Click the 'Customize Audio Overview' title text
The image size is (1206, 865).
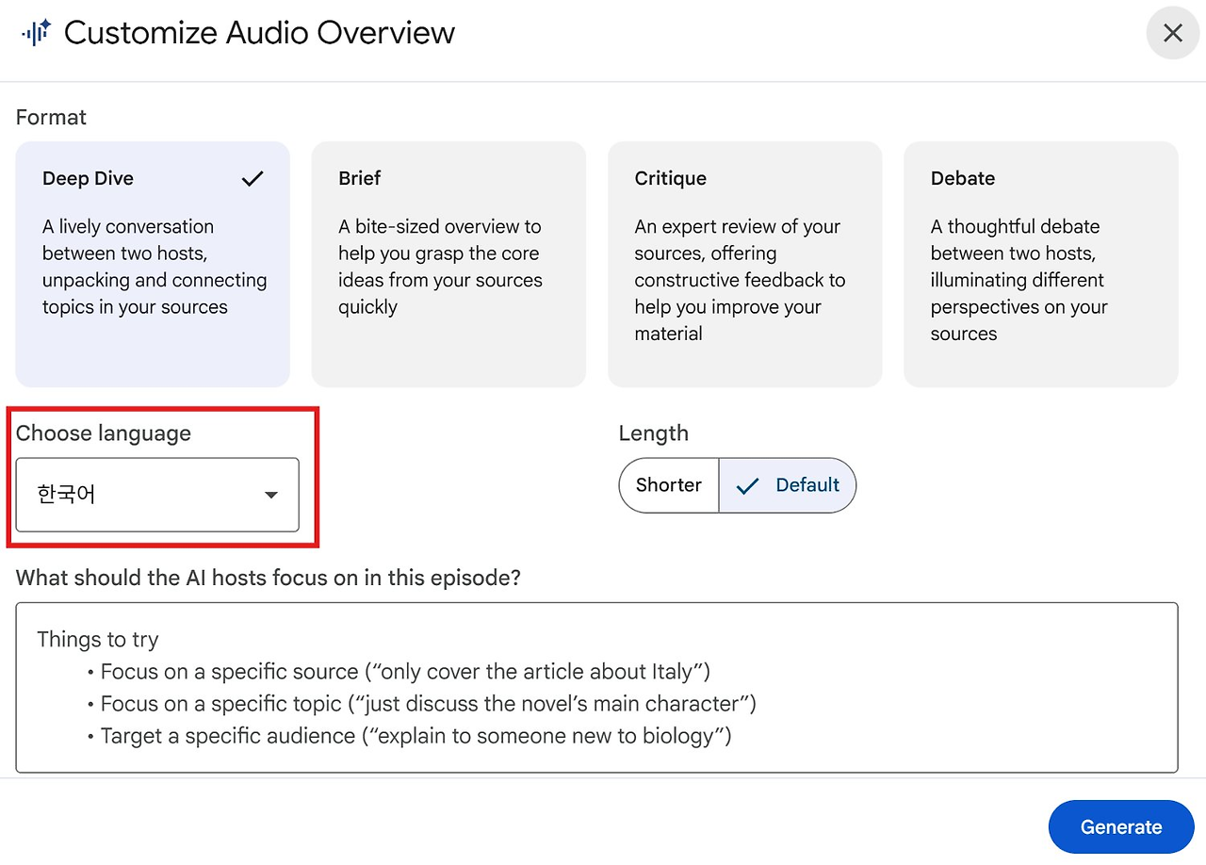(x=259, y=33)
